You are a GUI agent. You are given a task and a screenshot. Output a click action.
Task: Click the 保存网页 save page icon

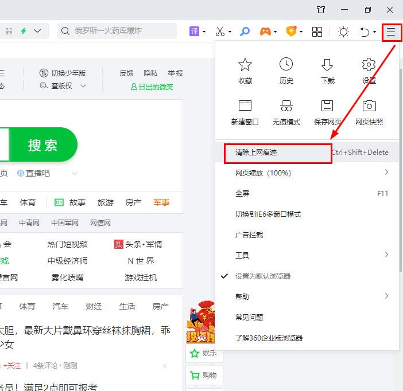(x=327, y=106)
